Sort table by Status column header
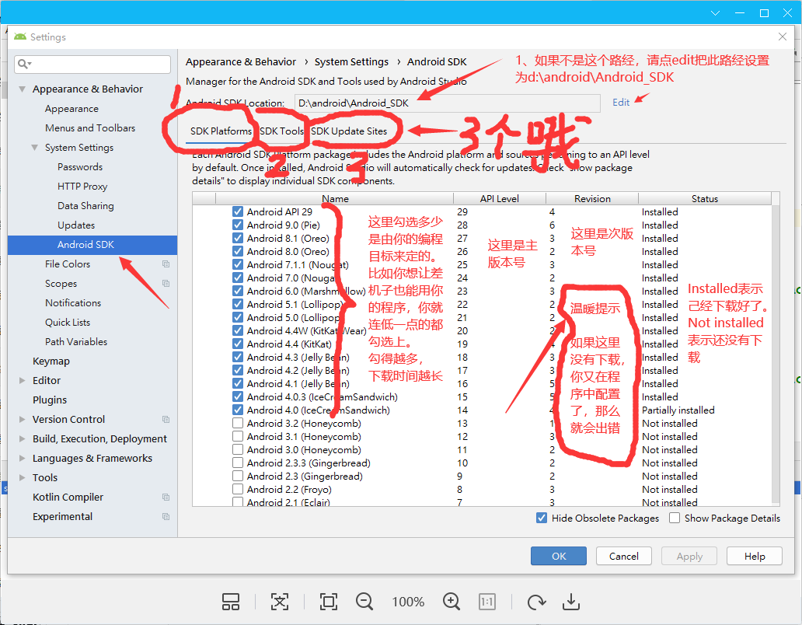 click(705, 198)
